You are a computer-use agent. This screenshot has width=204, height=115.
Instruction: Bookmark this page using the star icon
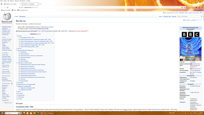point(184,7)
